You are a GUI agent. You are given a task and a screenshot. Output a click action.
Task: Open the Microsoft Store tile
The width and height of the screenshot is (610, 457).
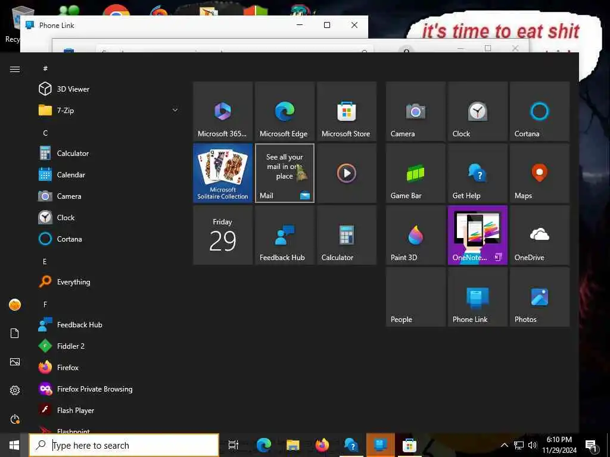click(x=347, y=111)
